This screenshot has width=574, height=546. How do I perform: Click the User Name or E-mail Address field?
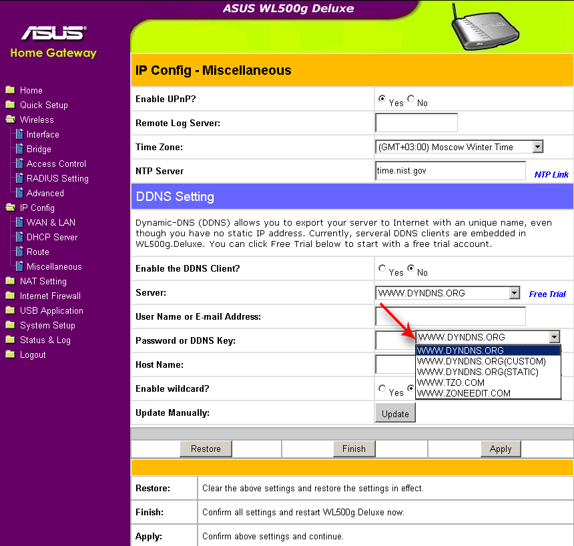(451, 316)
